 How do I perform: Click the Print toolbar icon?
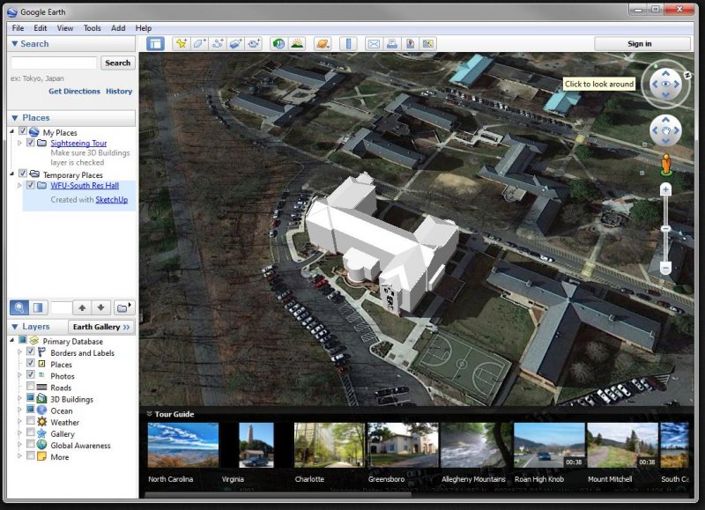(x=391, y=43)
